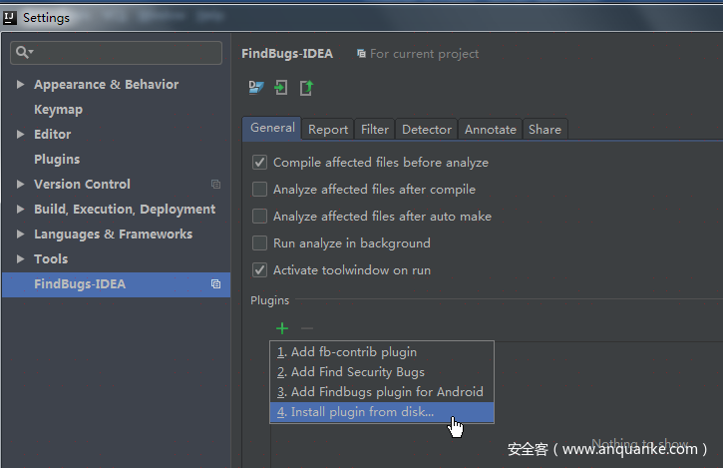The width and height of the screenshot is (723, 468).
Task: Open the Annotate tab
Action: (x=491, y=130)
